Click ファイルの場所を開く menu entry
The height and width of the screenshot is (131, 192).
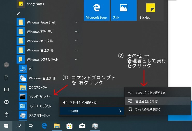click(x=148, y=109)
